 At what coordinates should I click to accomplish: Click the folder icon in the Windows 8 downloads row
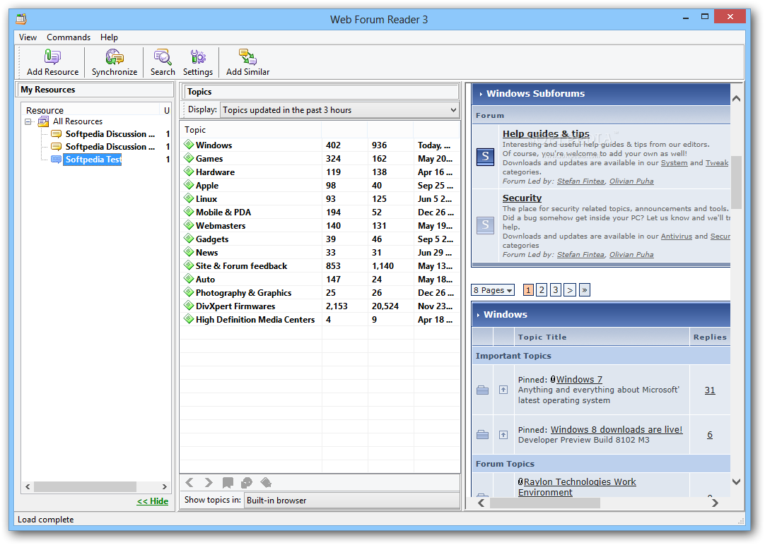pos(482,434)
